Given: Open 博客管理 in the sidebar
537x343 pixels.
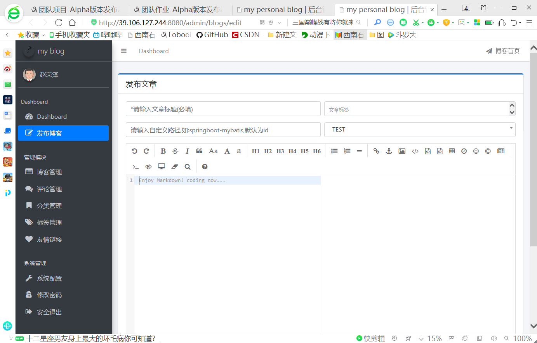Looking at the screenshot, I should 63,172.
